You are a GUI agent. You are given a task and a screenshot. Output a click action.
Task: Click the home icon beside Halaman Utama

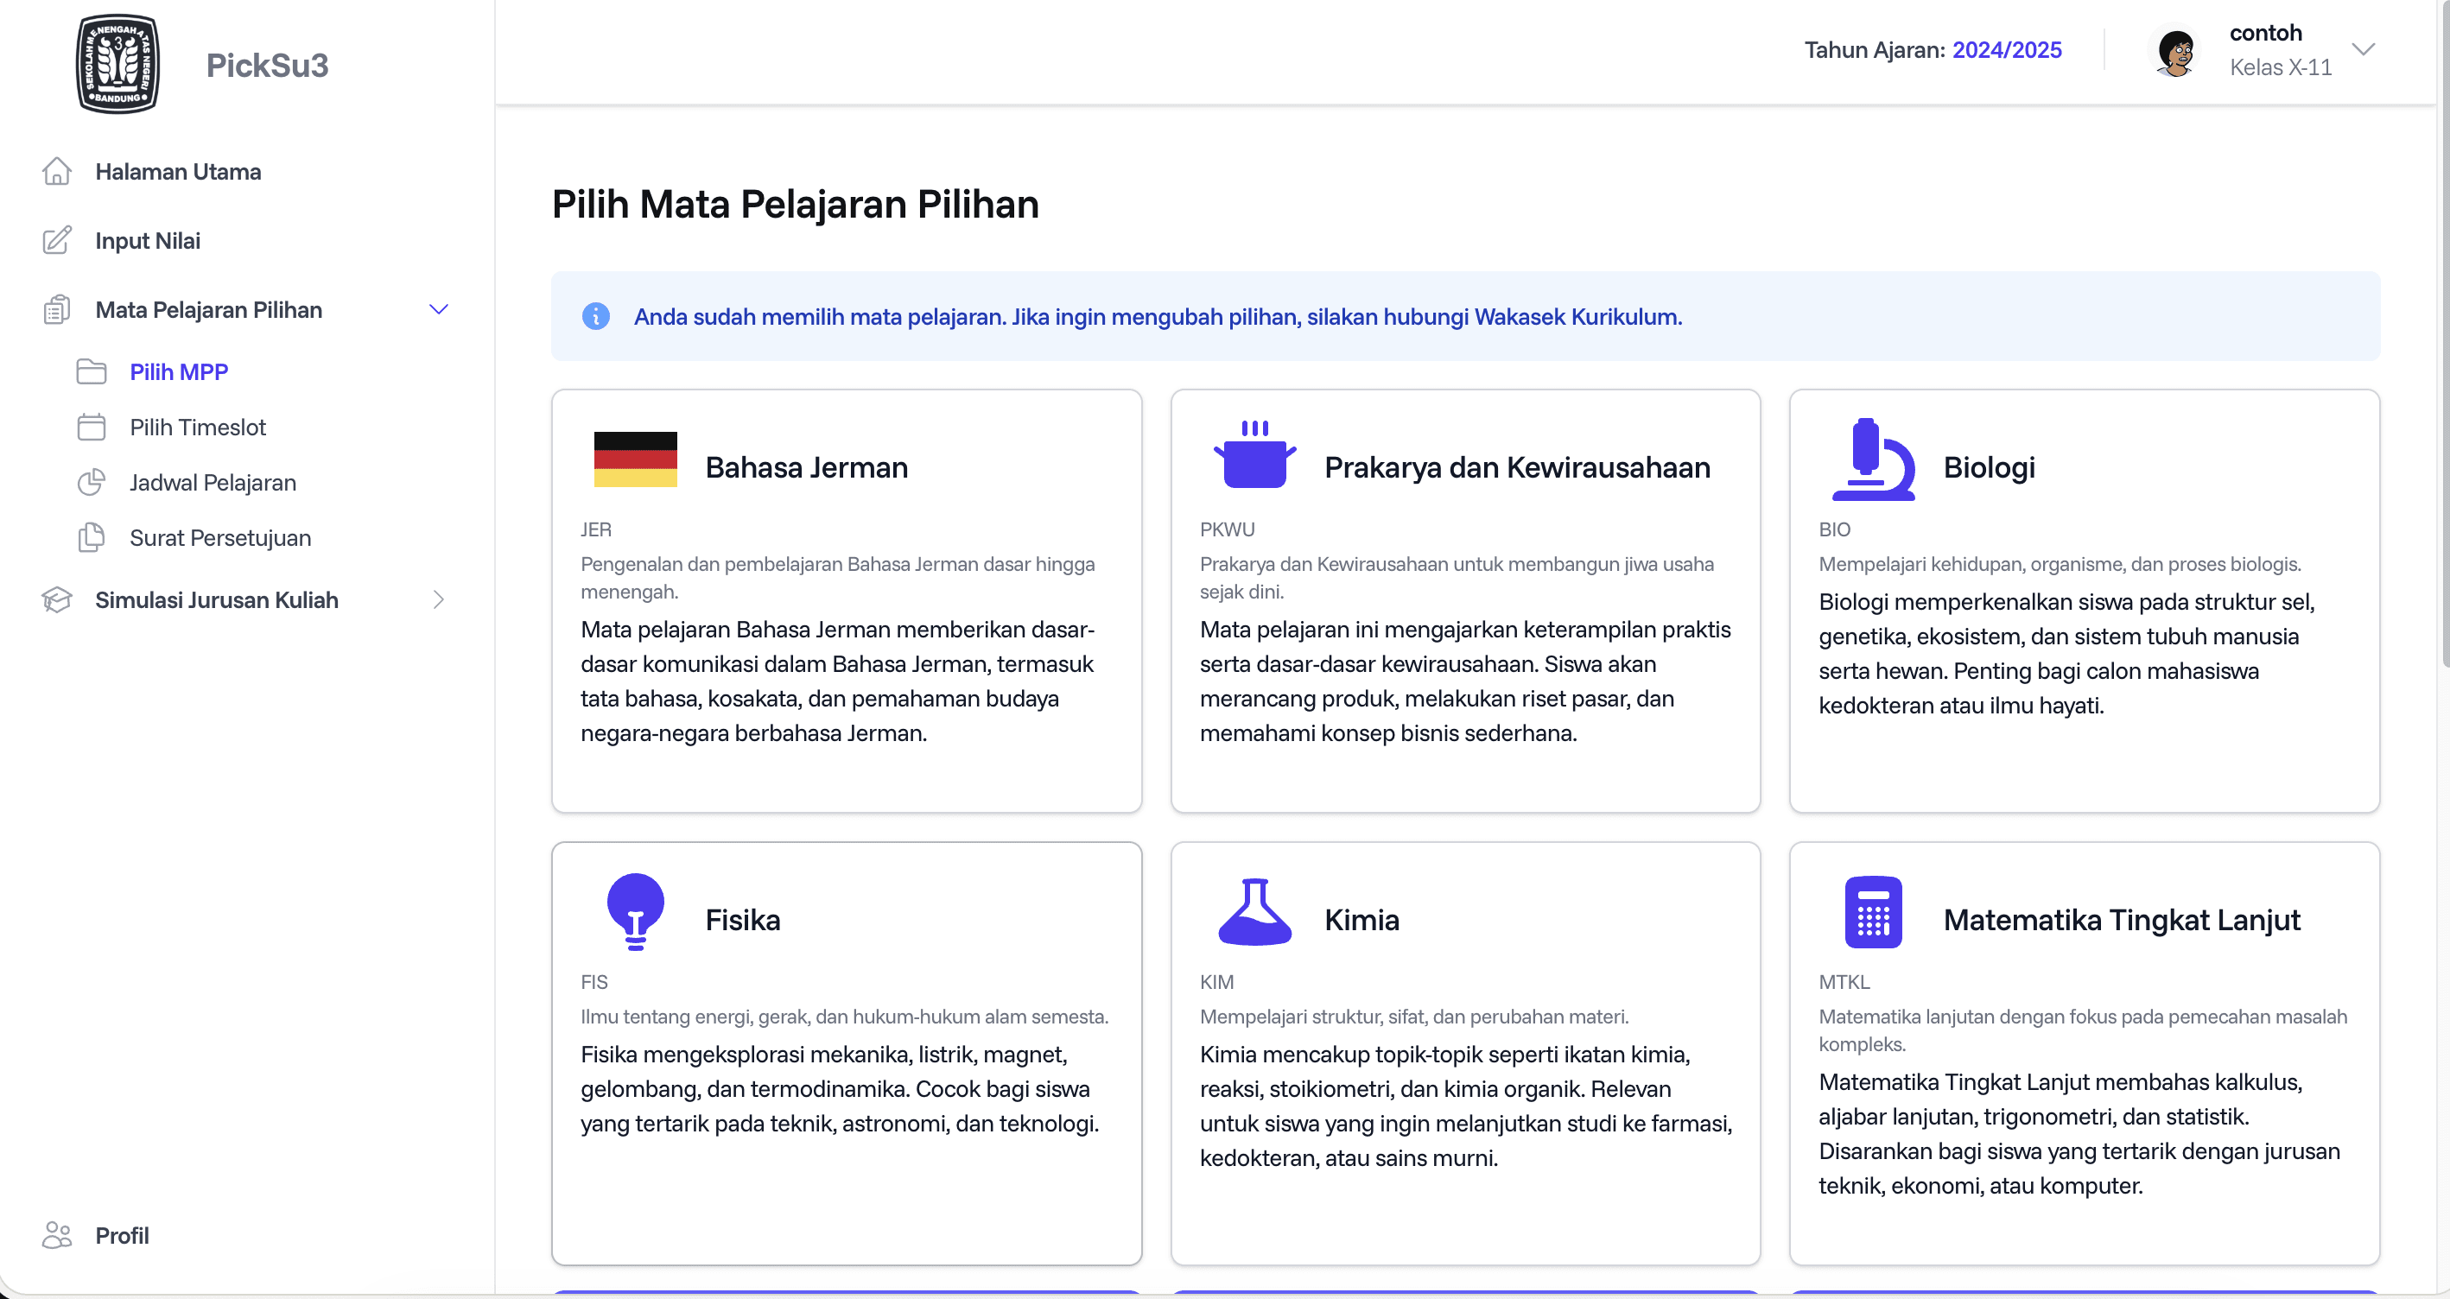57,171
